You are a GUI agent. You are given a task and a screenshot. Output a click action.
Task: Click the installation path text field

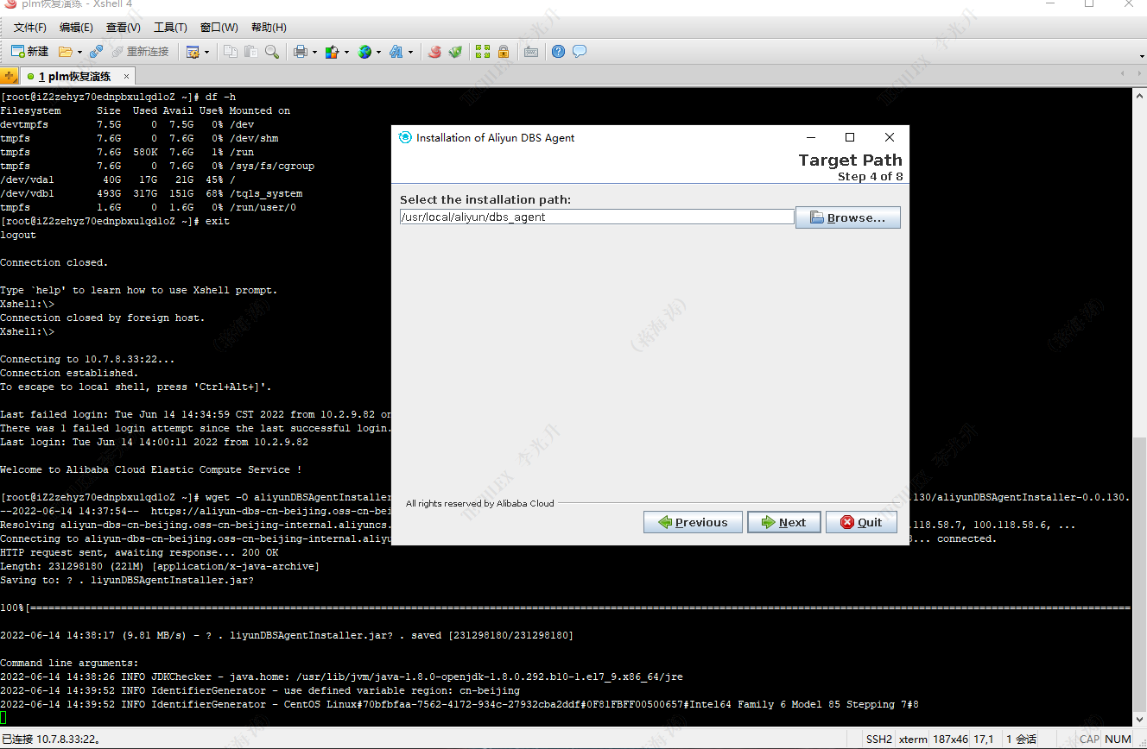[x=596, y=217]
